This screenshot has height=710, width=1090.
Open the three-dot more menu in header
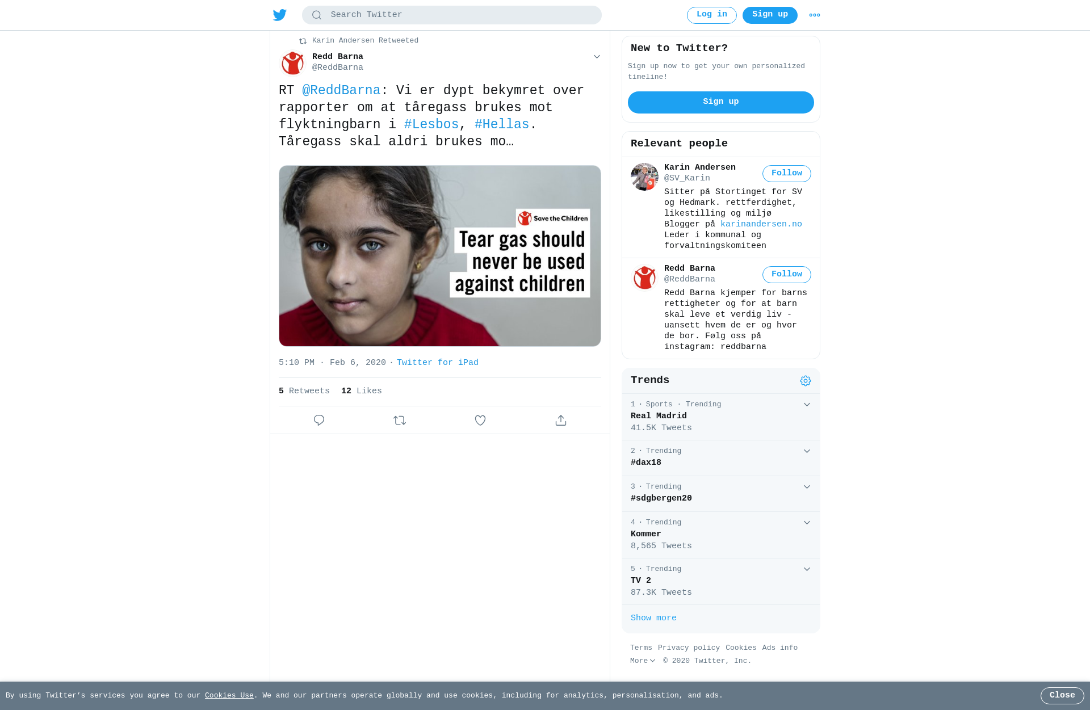815,15
